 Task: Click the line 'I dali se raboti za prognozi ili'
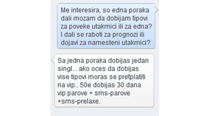103,35
